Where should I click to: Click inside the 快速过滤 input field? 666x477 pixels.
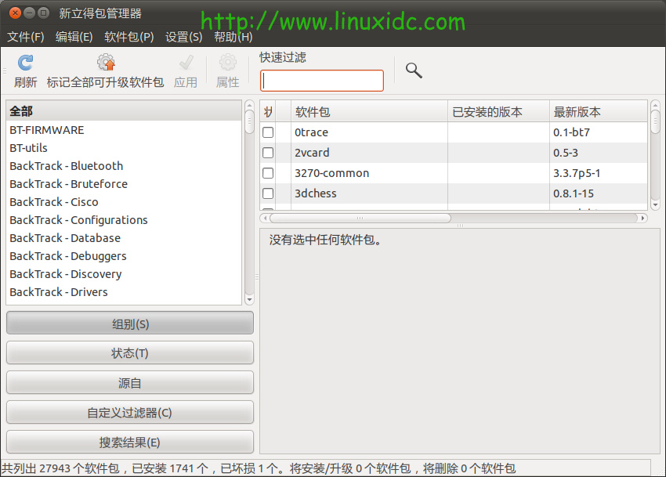click(x=321, y=80)
